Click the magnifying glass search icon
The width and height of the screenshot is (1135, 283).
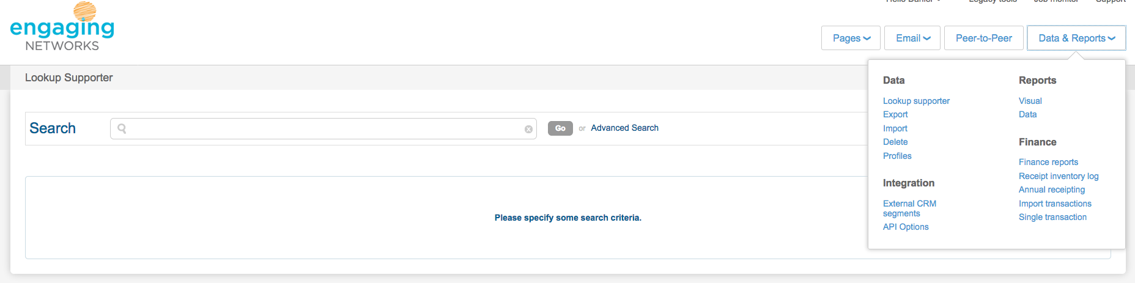[122, 128]
